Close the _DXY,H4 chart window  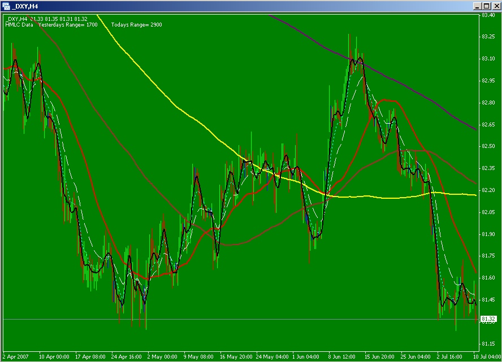coord(495,6)
